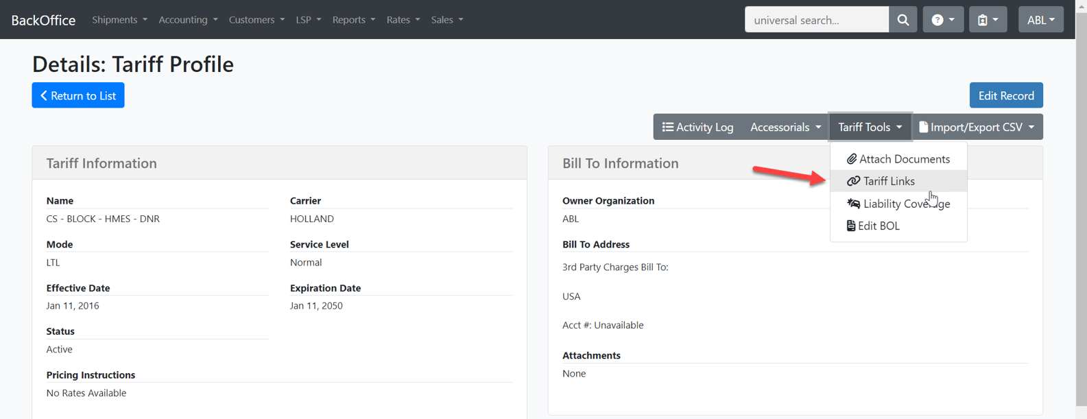Open the Accessorials dropdown
1087x419 pixels.
tap(785, 127)
